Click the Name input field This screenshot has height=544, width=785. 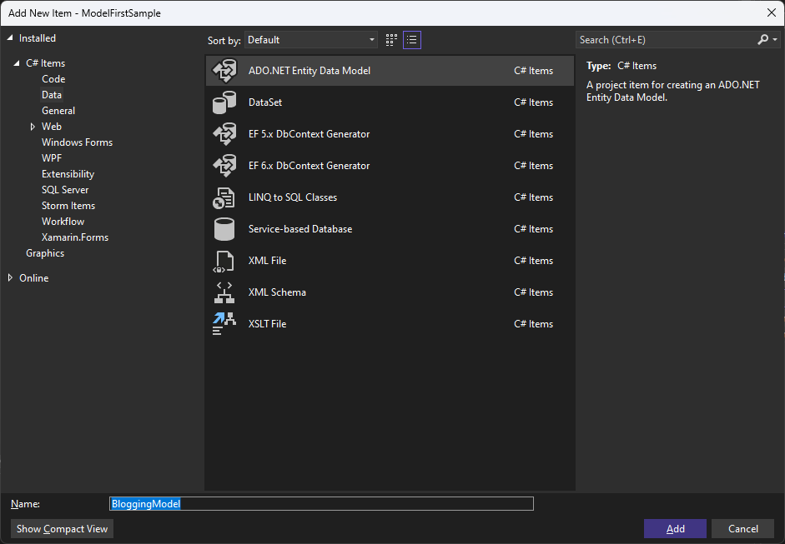click(x=321, y=504)
